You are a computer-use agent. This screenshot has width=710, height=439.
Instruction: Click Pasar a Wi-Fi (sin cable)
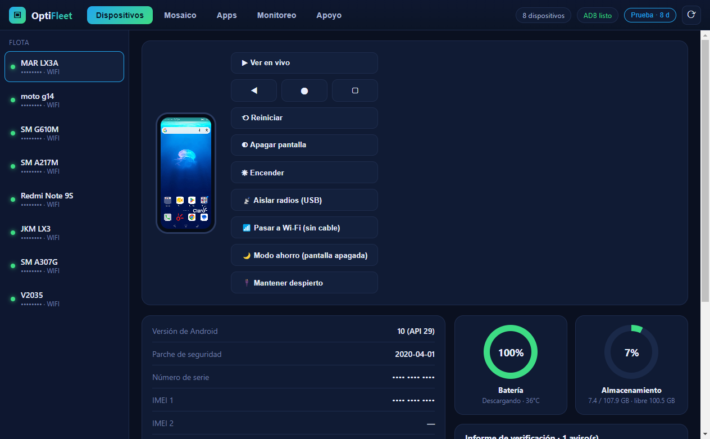[x=304, y=228]
